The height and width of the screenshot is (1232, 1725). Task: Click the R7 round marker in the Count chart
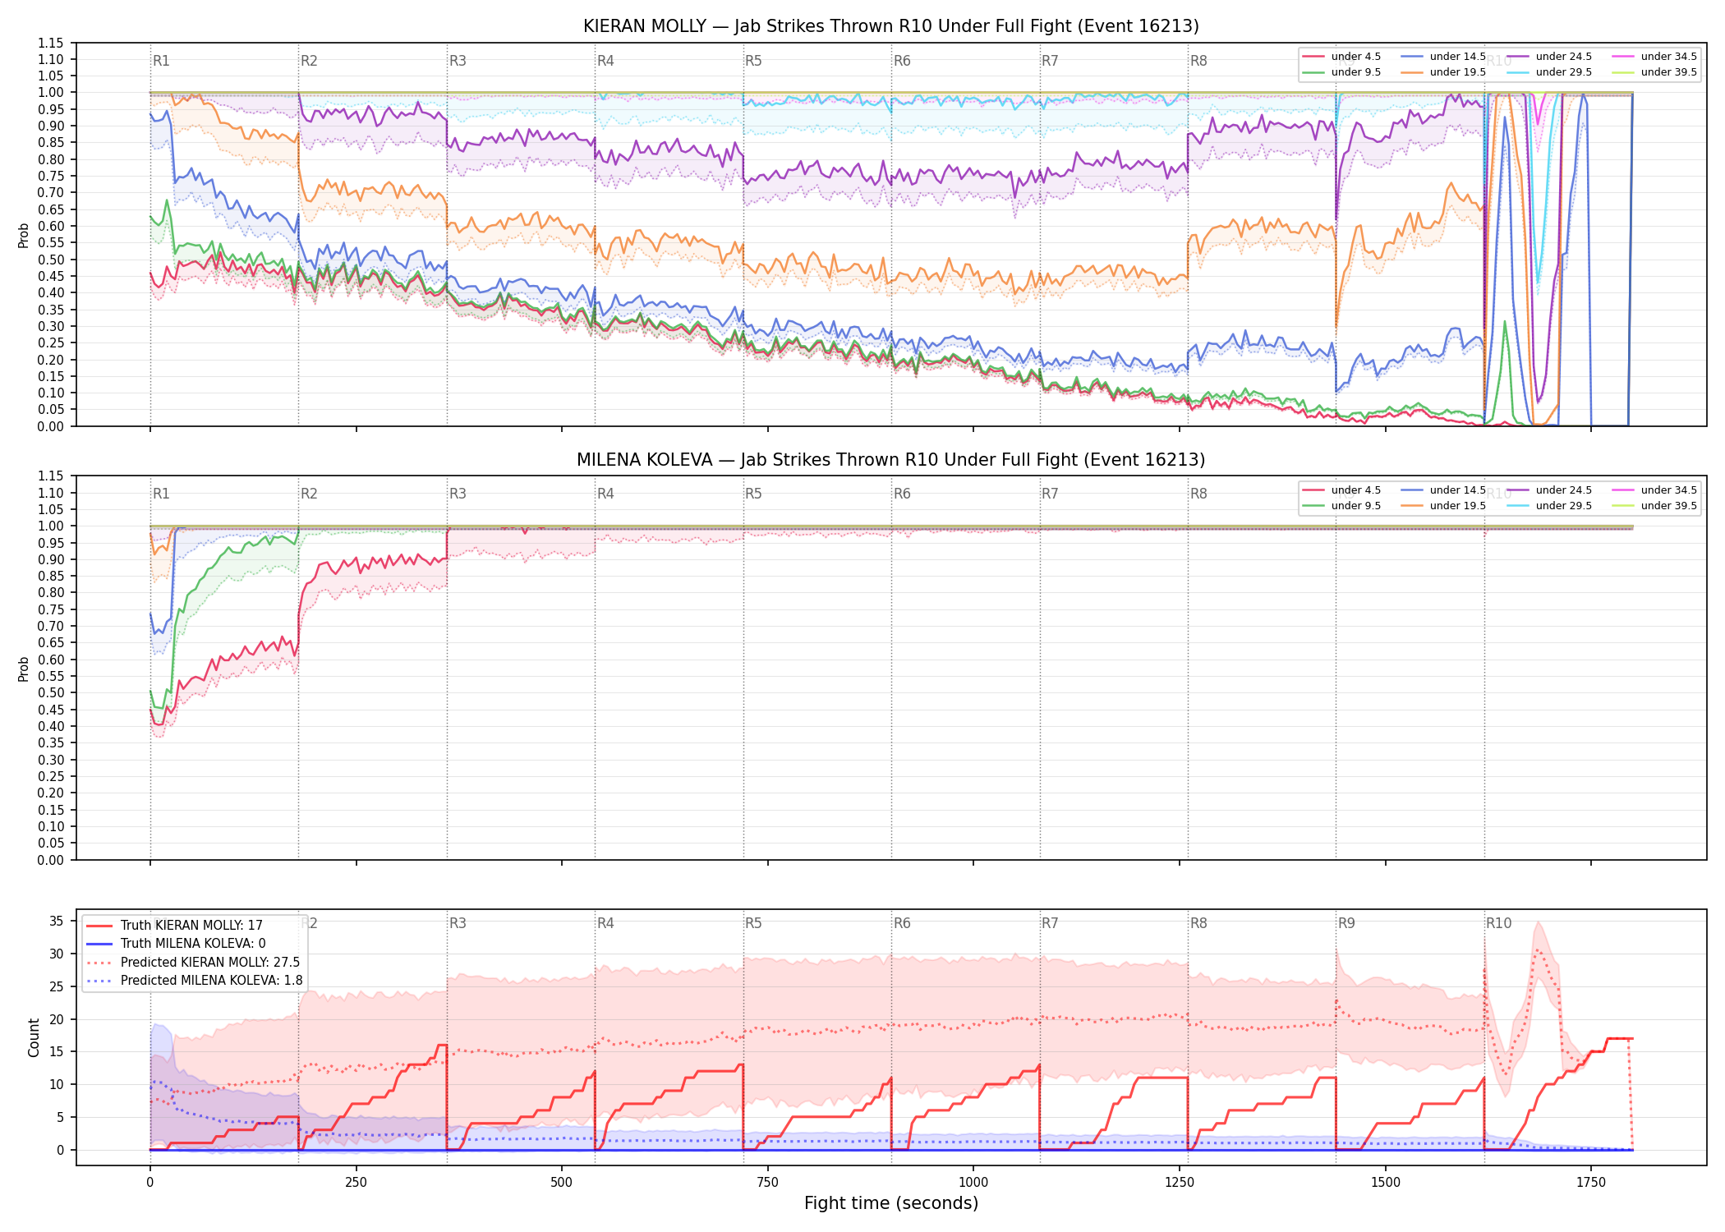coord(1050,923)
